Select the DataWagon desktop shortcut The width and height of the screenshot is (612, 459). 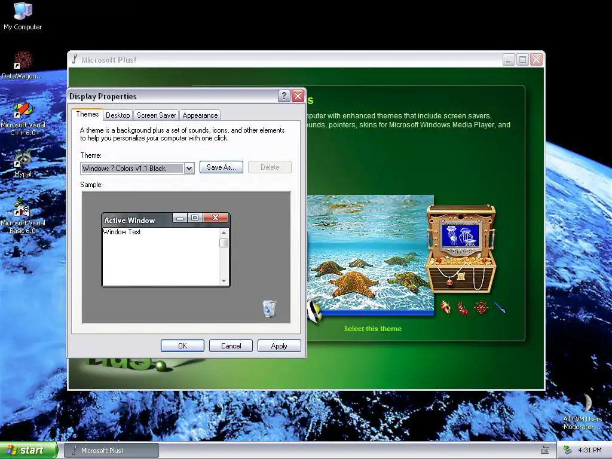click(23, 65)
